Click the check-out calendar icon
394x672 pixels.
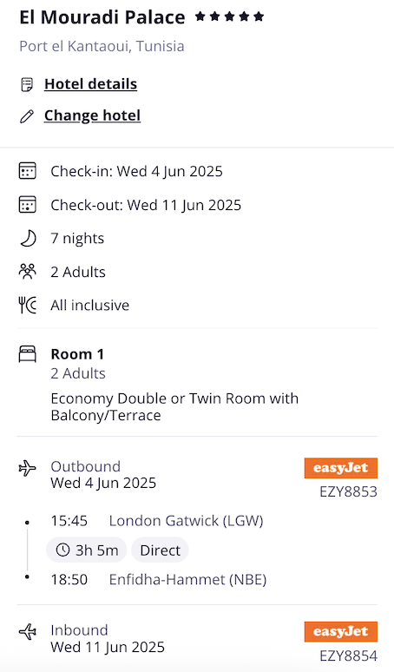pos(28,204)
